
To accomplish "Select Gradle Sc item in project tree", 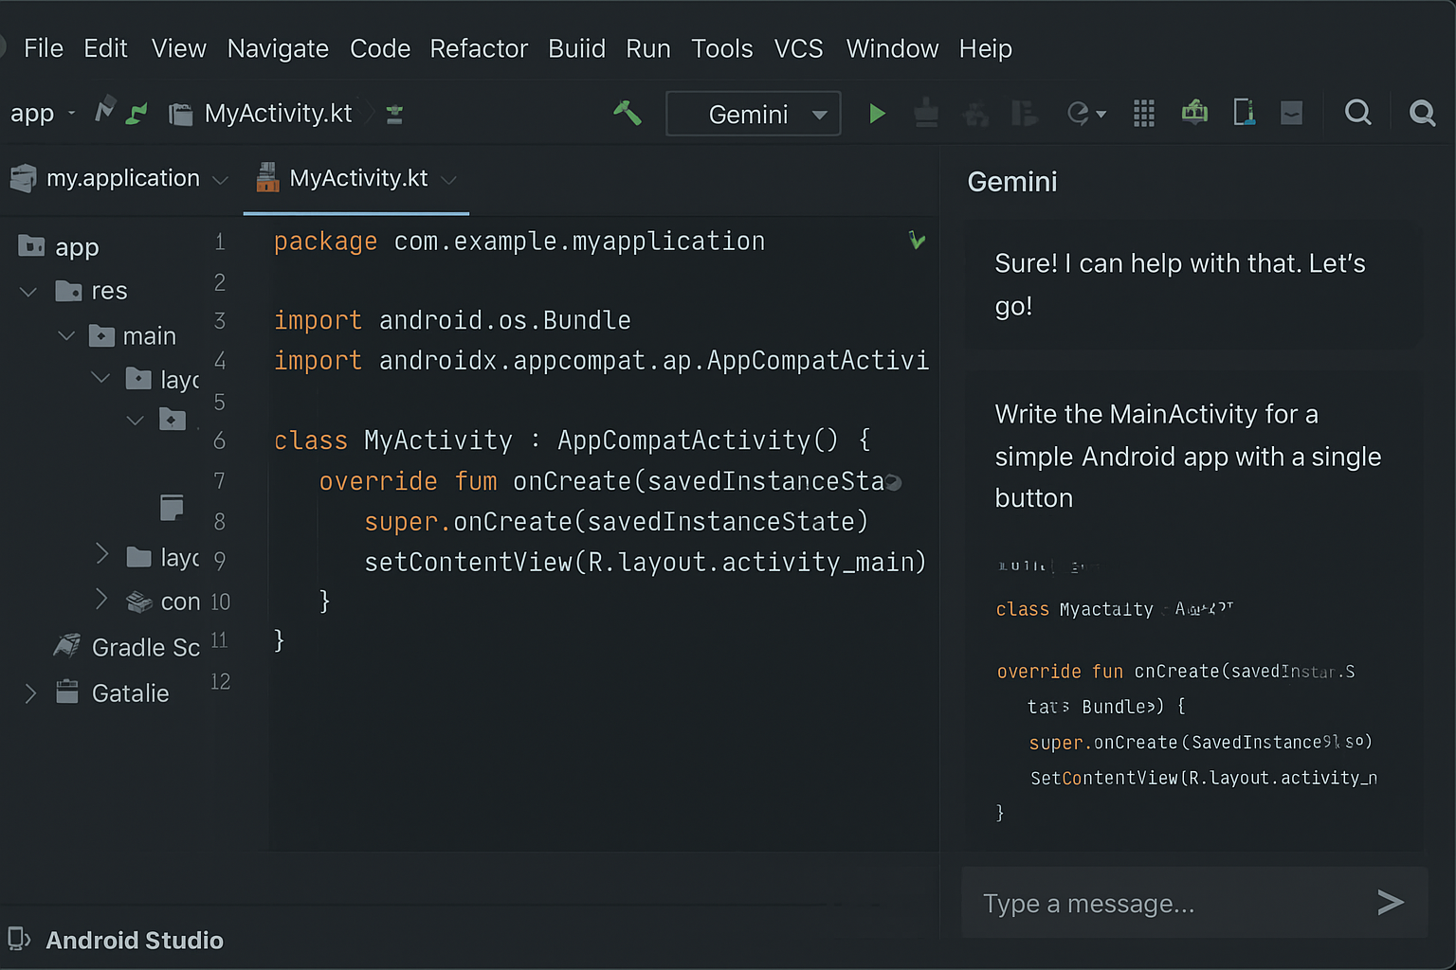I will click(x=145, y=648).
